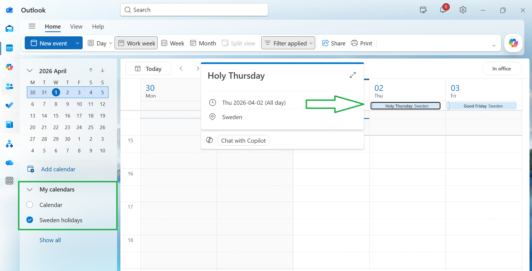532x271 pixels.
Task: Navigate to the next work week
Action: pyautogui.click(x=197, y=68)
